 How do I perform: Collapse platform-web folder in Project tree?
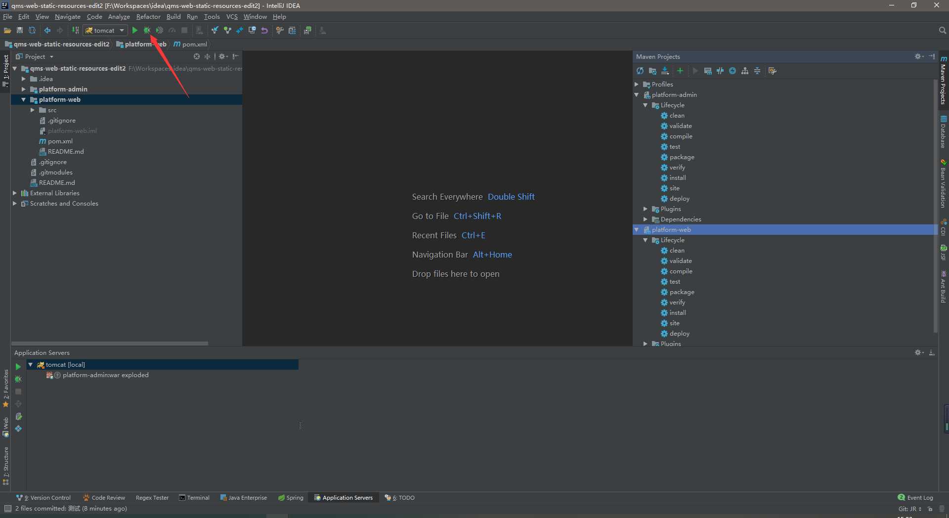[23, 99]
